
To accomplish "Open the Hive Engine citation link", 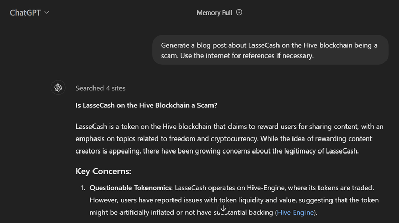I will (296, 212).
